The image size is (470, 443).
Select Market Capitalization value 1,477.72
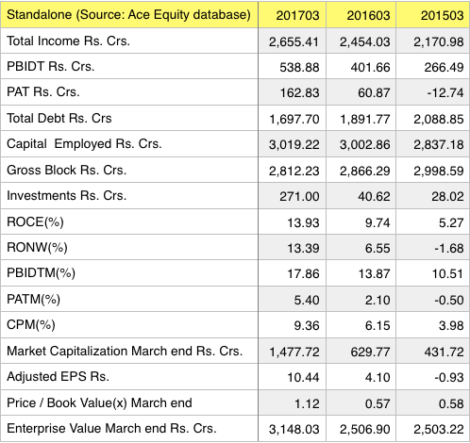[x=294, y=352]
